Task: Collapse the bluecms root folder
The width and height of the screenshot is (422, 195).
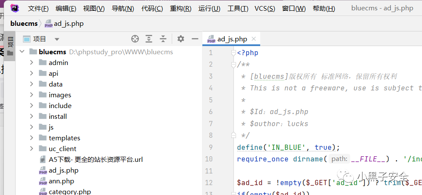Action: coord(22,52)
